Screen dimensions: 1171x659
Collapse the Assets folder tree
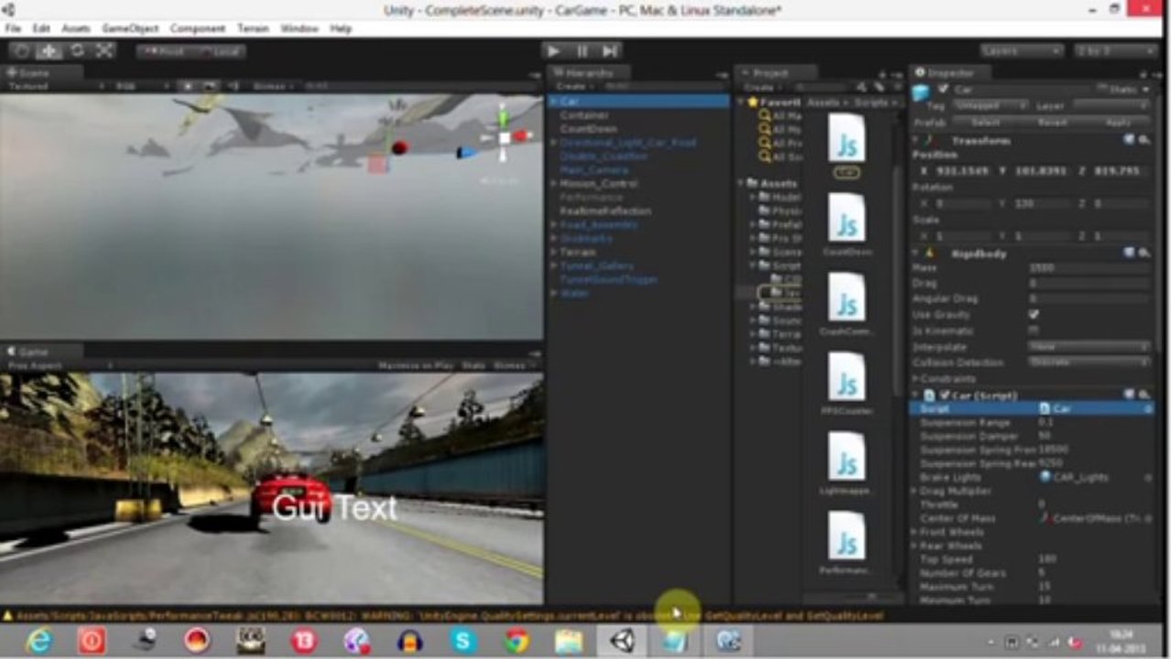[742, 183]
